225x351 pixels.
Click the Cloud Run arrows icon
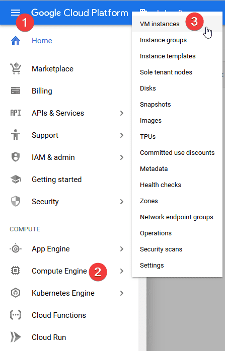pyautogui.click(x=16, y=337)
